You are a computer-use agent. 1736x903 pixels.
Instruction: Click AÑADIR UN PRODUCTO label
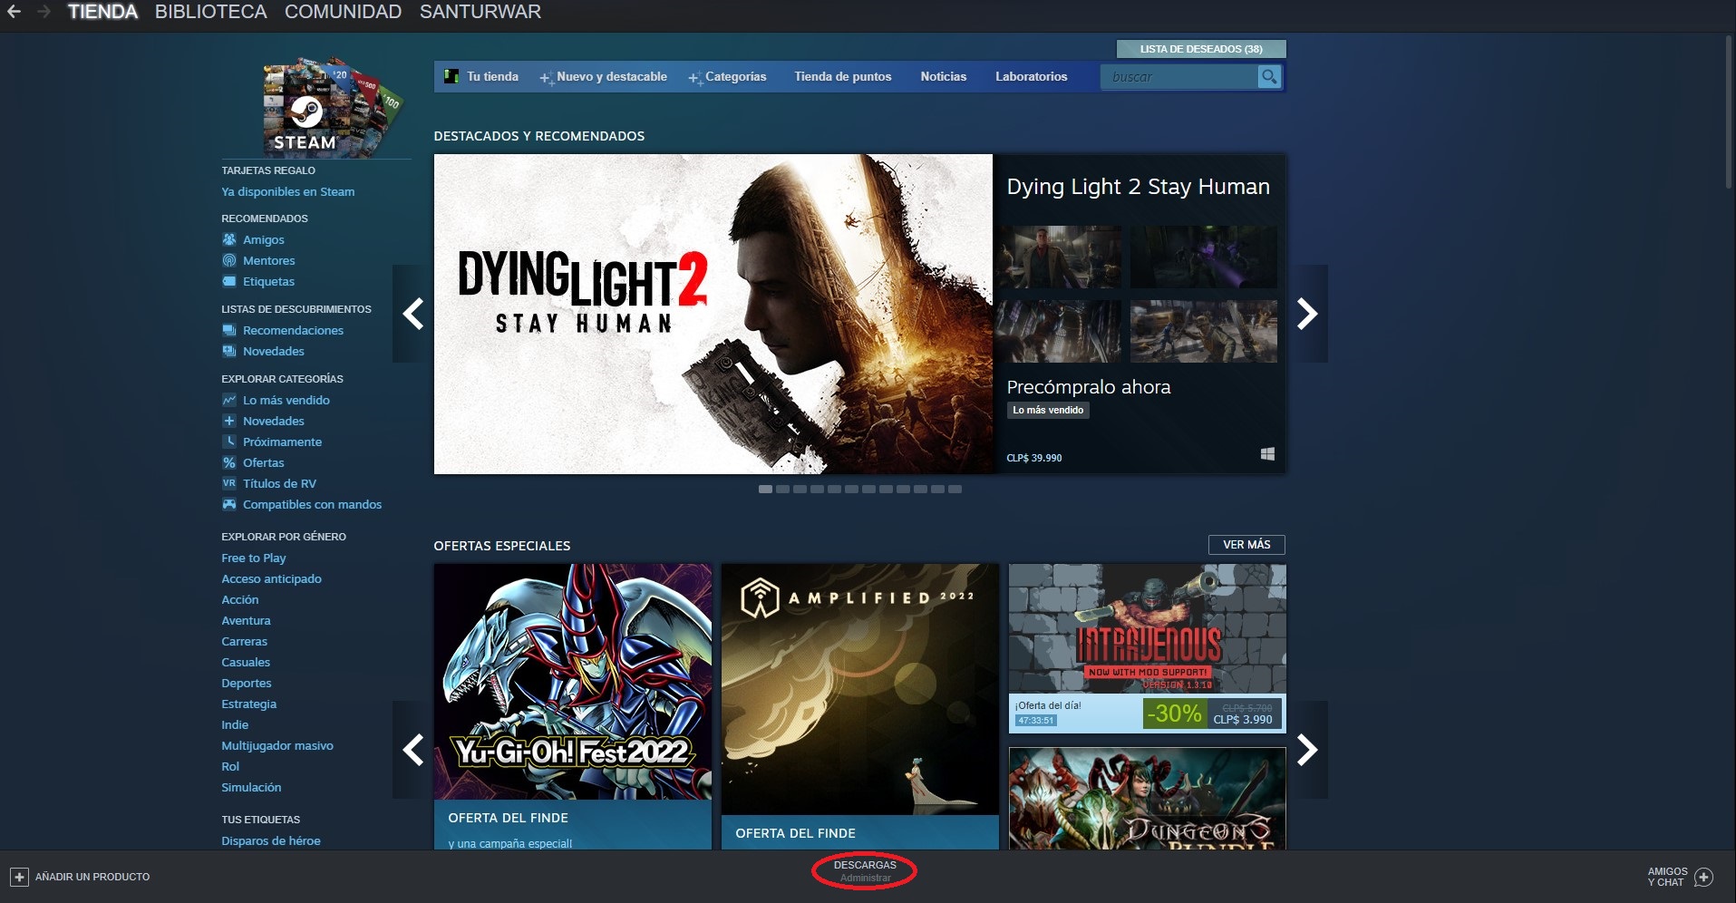point(92,877)
